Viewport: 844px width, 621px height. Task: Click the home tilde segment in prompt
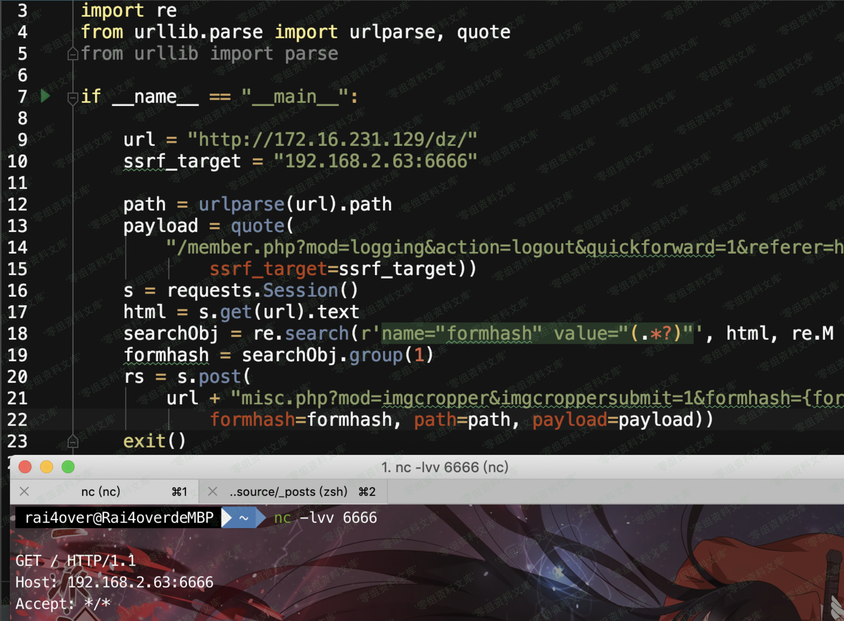click(x=243, y=517)
